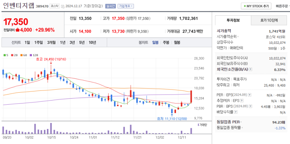Click the 거래대금 value 27,743 백만
This screenshot has width=290, height=144.
pos(193,31)
